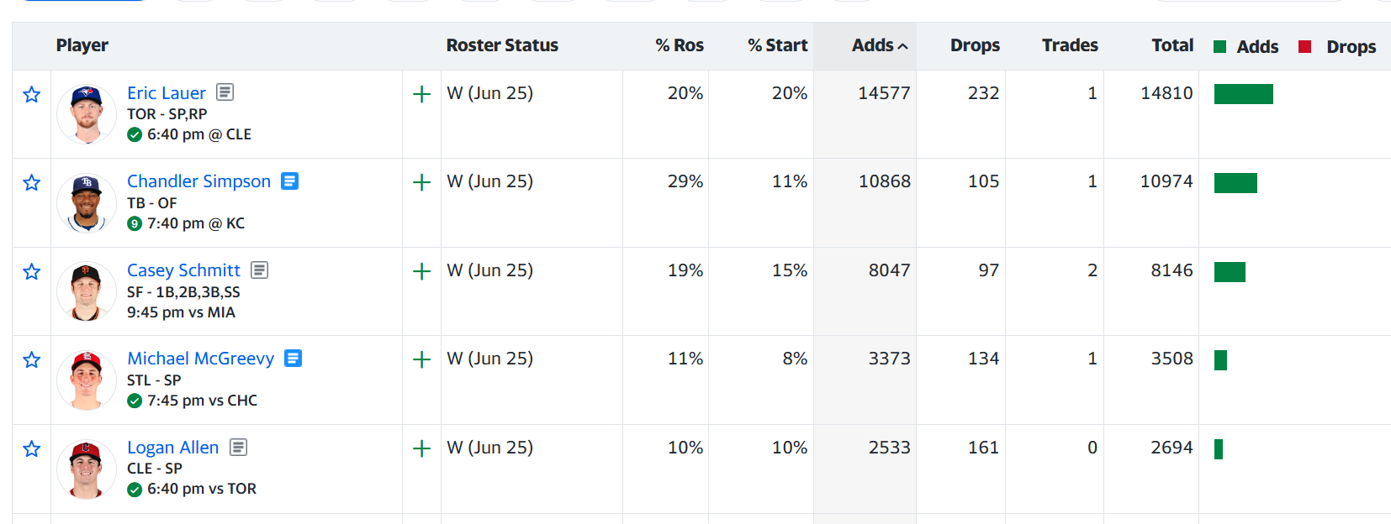Toggle watch star for Chandler Simpson
The image size is (1391, 524).
pyautogui.click(x=32, y=182)
